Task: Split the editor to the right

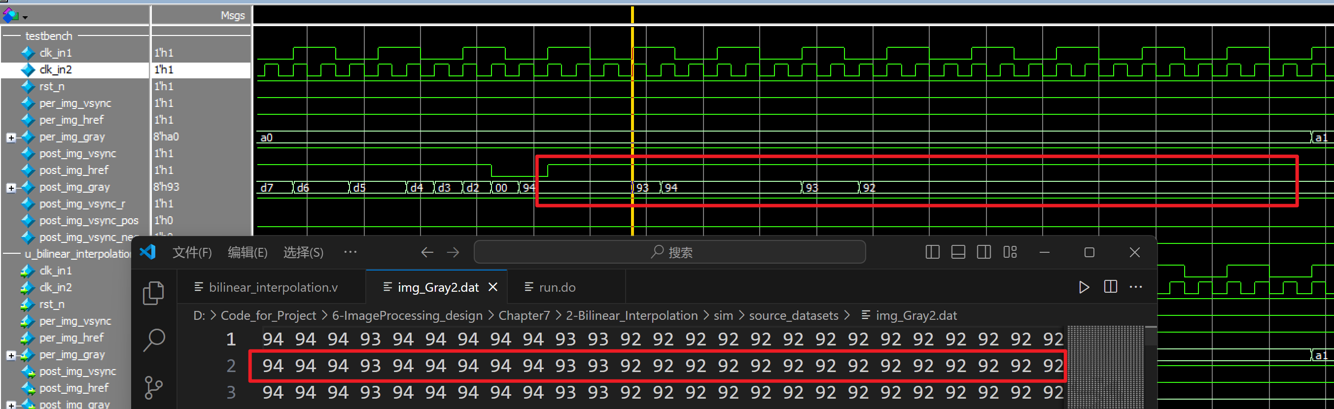Action: (1110, 287)
